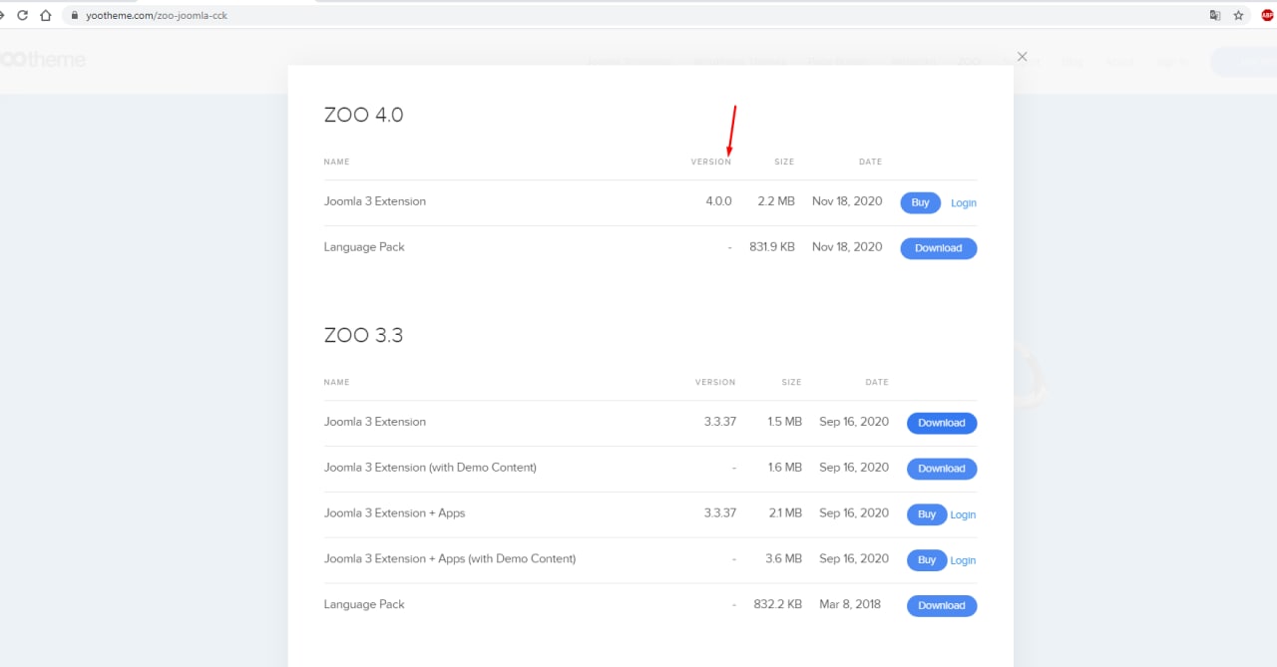Select the 1.6 MB size value
1277x667 pixels.
[785, 468]
